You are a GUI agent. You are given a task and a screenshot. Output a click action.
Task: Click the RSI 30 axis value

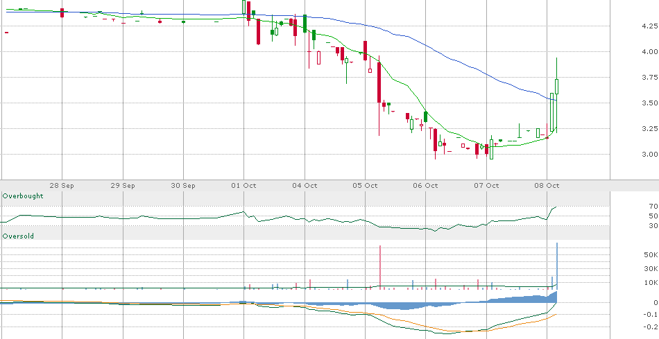point(653,225)
